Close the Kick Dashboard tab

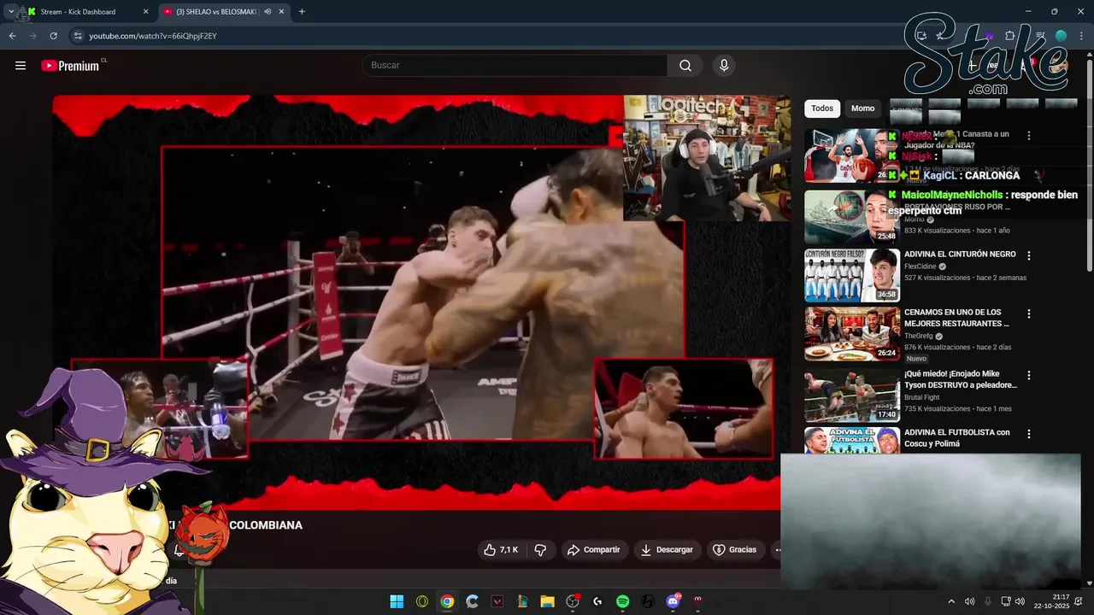point(145,12)
